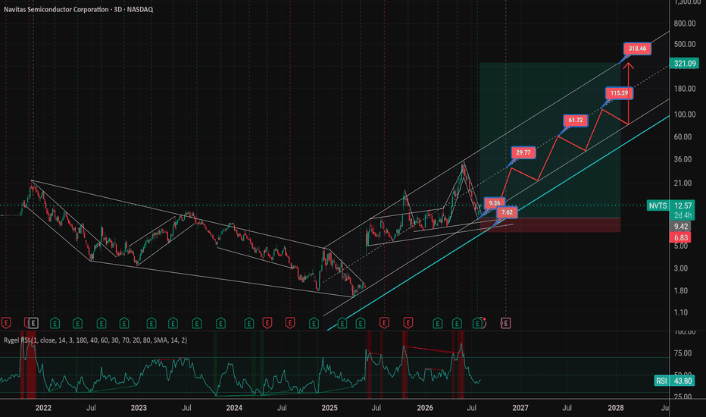Select the 29.77 price callout label
The width and height of the screenshot is (706, 417).
pyautogui.click(x=523, y=153)
